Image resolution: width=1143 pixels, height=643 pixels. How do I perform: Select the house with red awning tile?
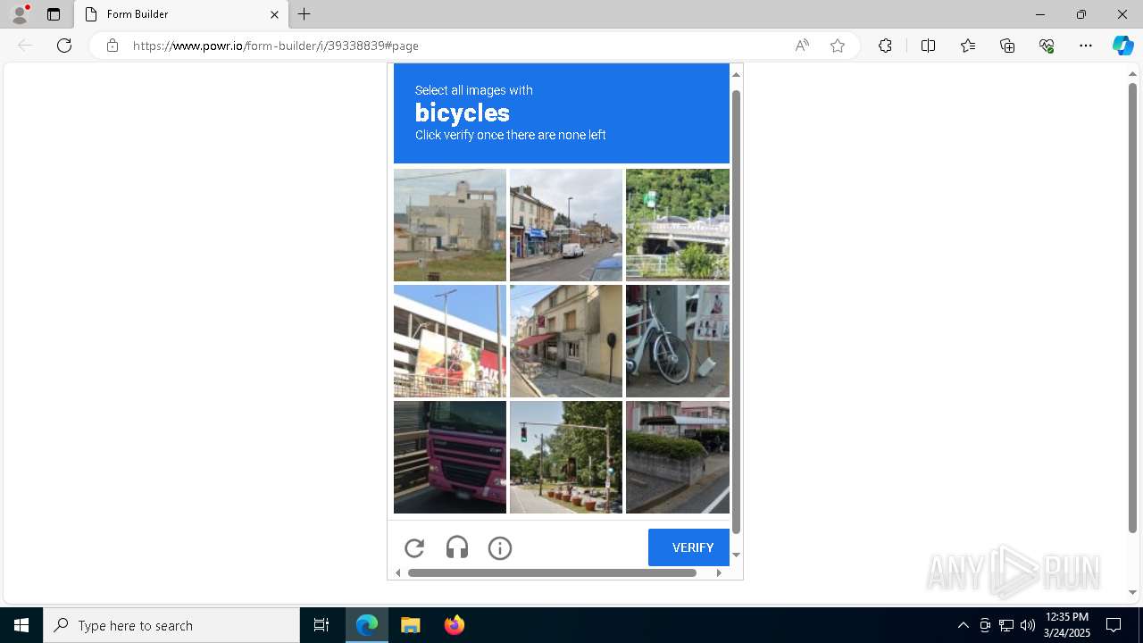566,341
